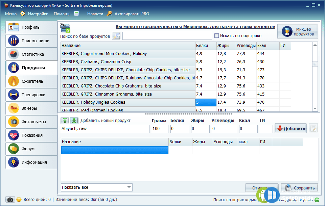Click the Белки input under Добавить новый продукт

point(180,129)
